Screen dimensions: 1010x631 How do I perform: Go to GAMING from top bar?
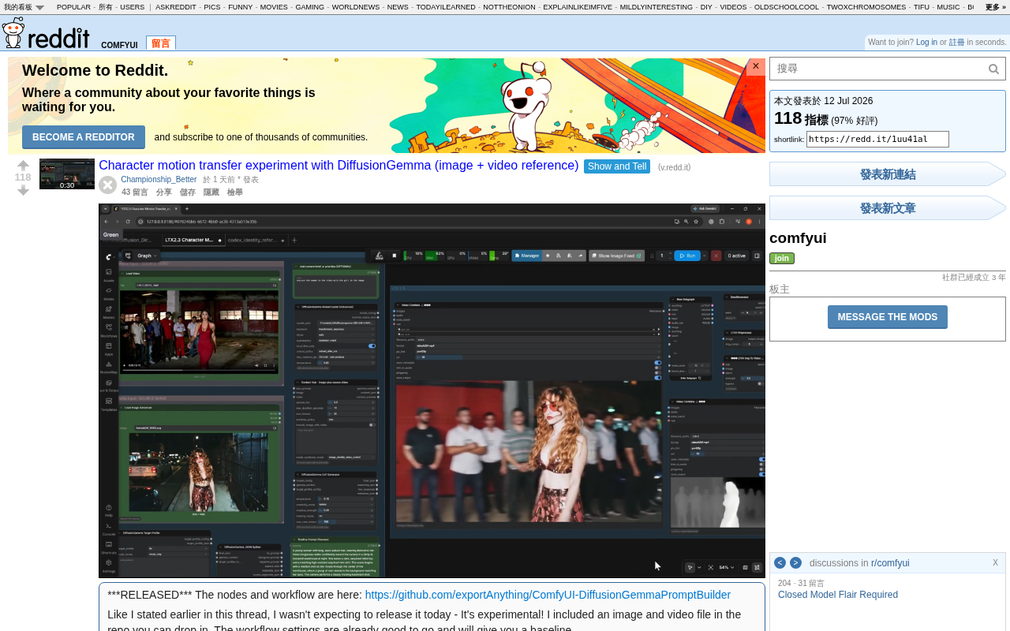[x=310, y=7]
